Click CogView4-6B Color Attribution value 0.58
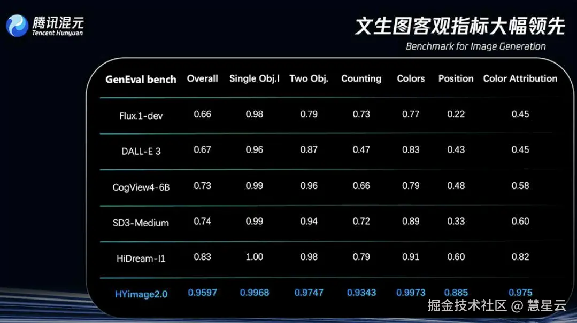577x323 pixels. [x=520, y=186]
